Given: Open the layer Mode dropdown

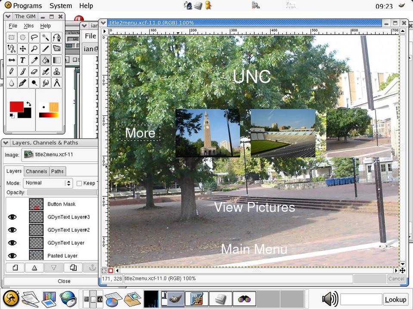Looking at the screenshot, I should pos(48,183).
